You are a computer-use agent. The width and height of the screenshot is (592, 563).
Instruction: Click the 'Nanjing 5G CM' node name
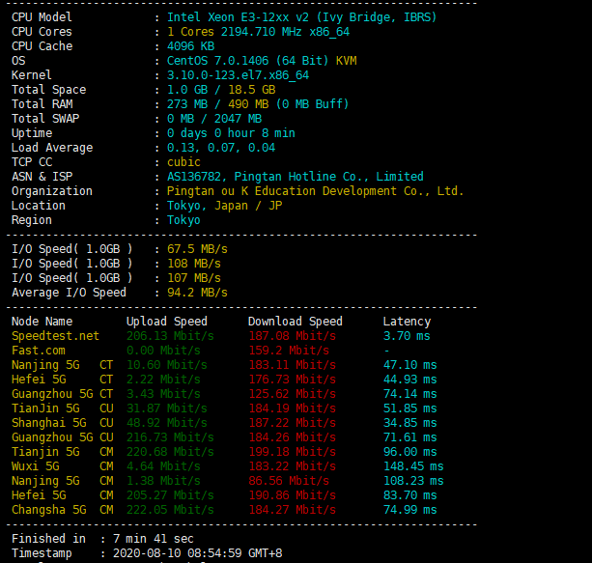click(x=63, y=481)
